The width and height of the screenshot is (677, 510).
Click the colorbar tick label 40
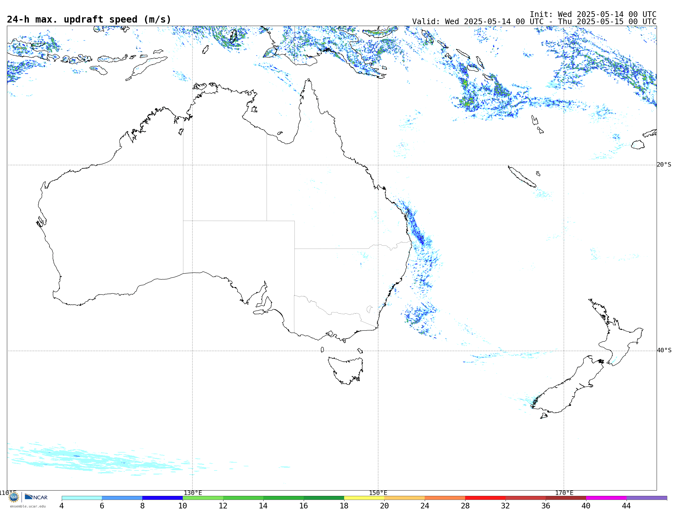[586, 506]
